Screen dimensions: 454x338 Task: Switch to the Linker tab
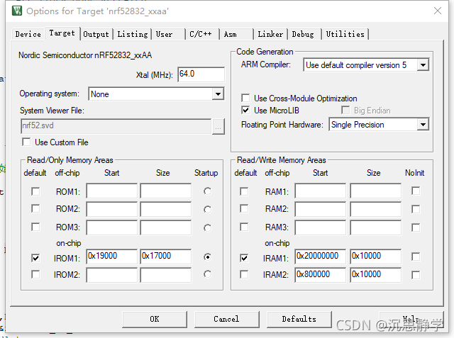(270, 34)
